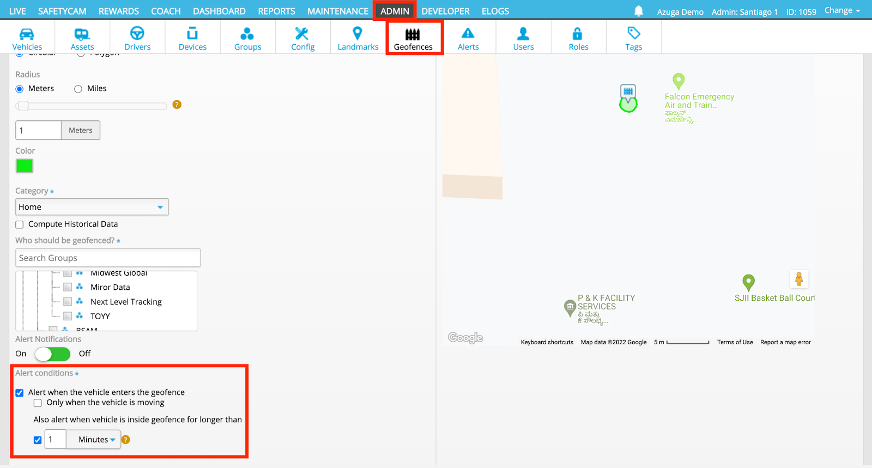
Task: Check the TOYY group checkbox
Action: (68, 316)
